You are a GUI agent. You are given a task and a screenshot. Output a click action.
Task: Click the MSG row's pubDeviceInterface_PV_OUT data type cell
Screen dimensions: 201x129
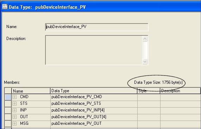[94, 123]
